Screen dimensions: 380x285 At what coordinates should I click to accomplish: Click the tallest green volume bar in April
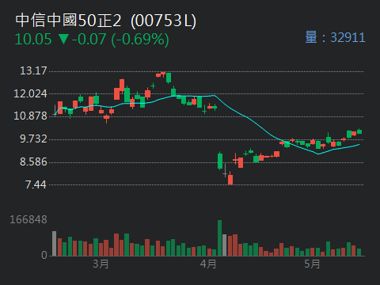click(219, 238)
